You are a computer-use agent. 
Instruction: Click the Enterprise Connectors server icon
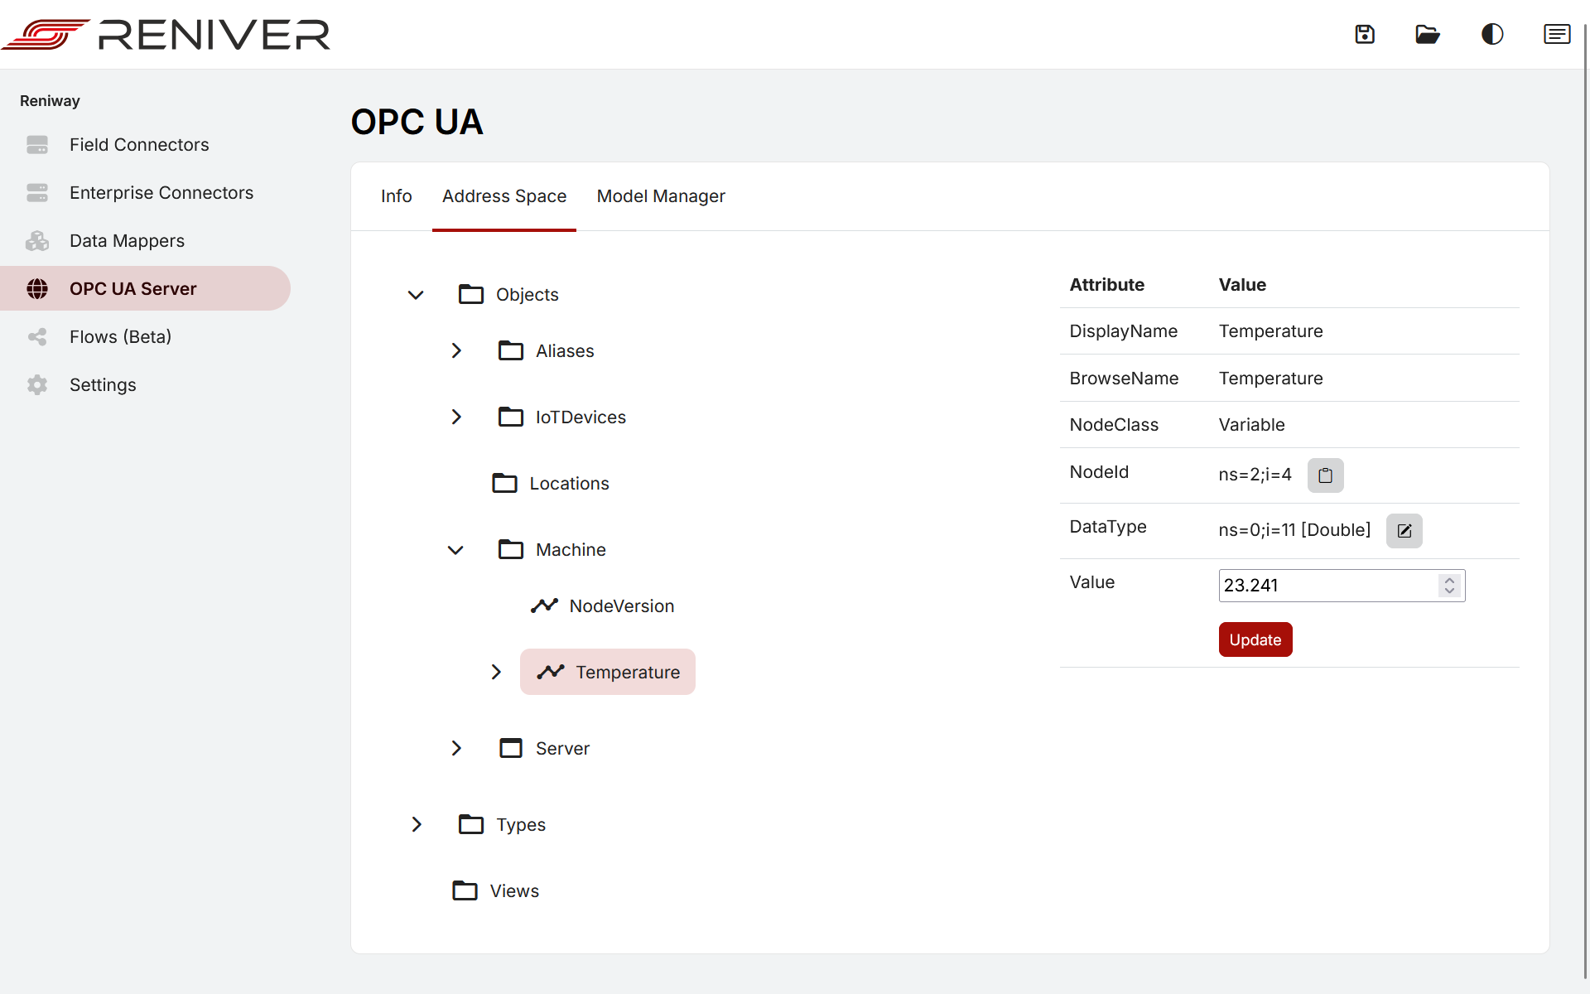37,193
